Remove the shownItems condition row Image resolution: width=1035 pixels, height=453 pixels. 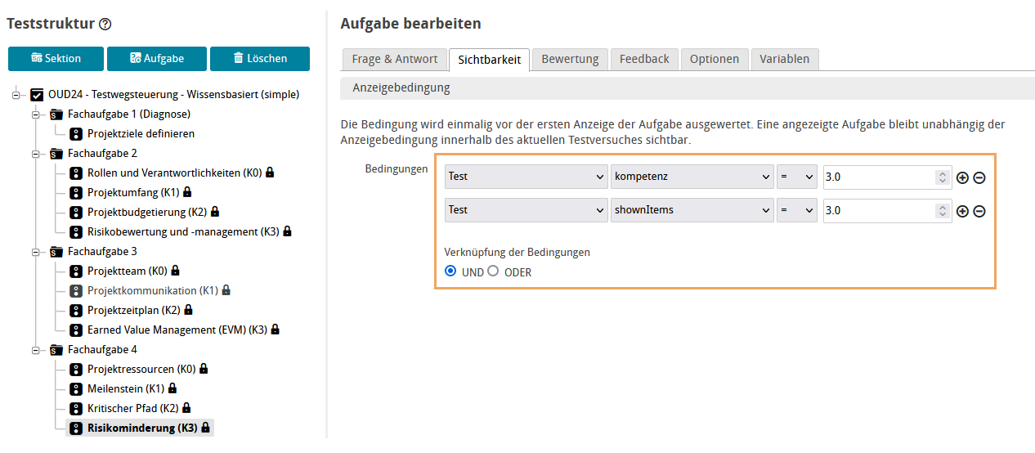click(x=979, y=211)
